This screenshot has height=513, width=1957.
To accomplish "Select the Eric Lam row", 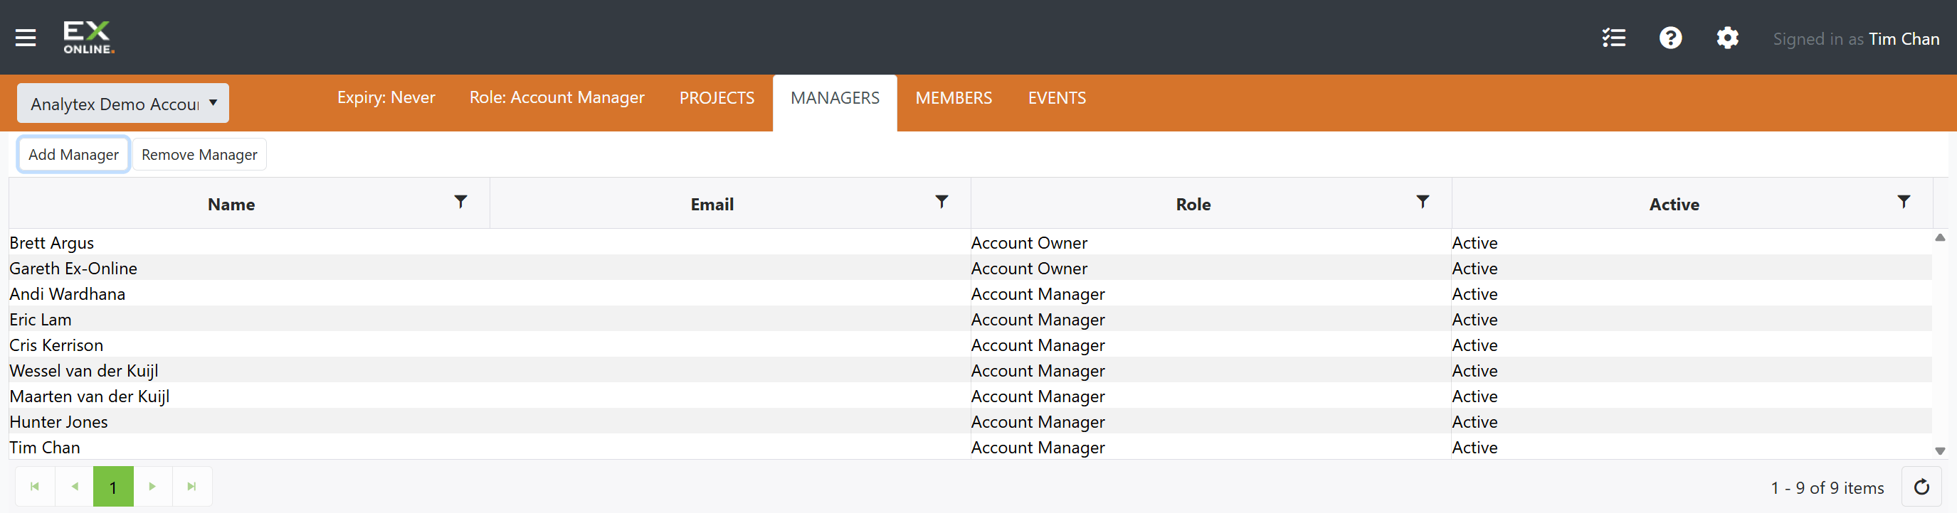I will (x=970, y=320).
